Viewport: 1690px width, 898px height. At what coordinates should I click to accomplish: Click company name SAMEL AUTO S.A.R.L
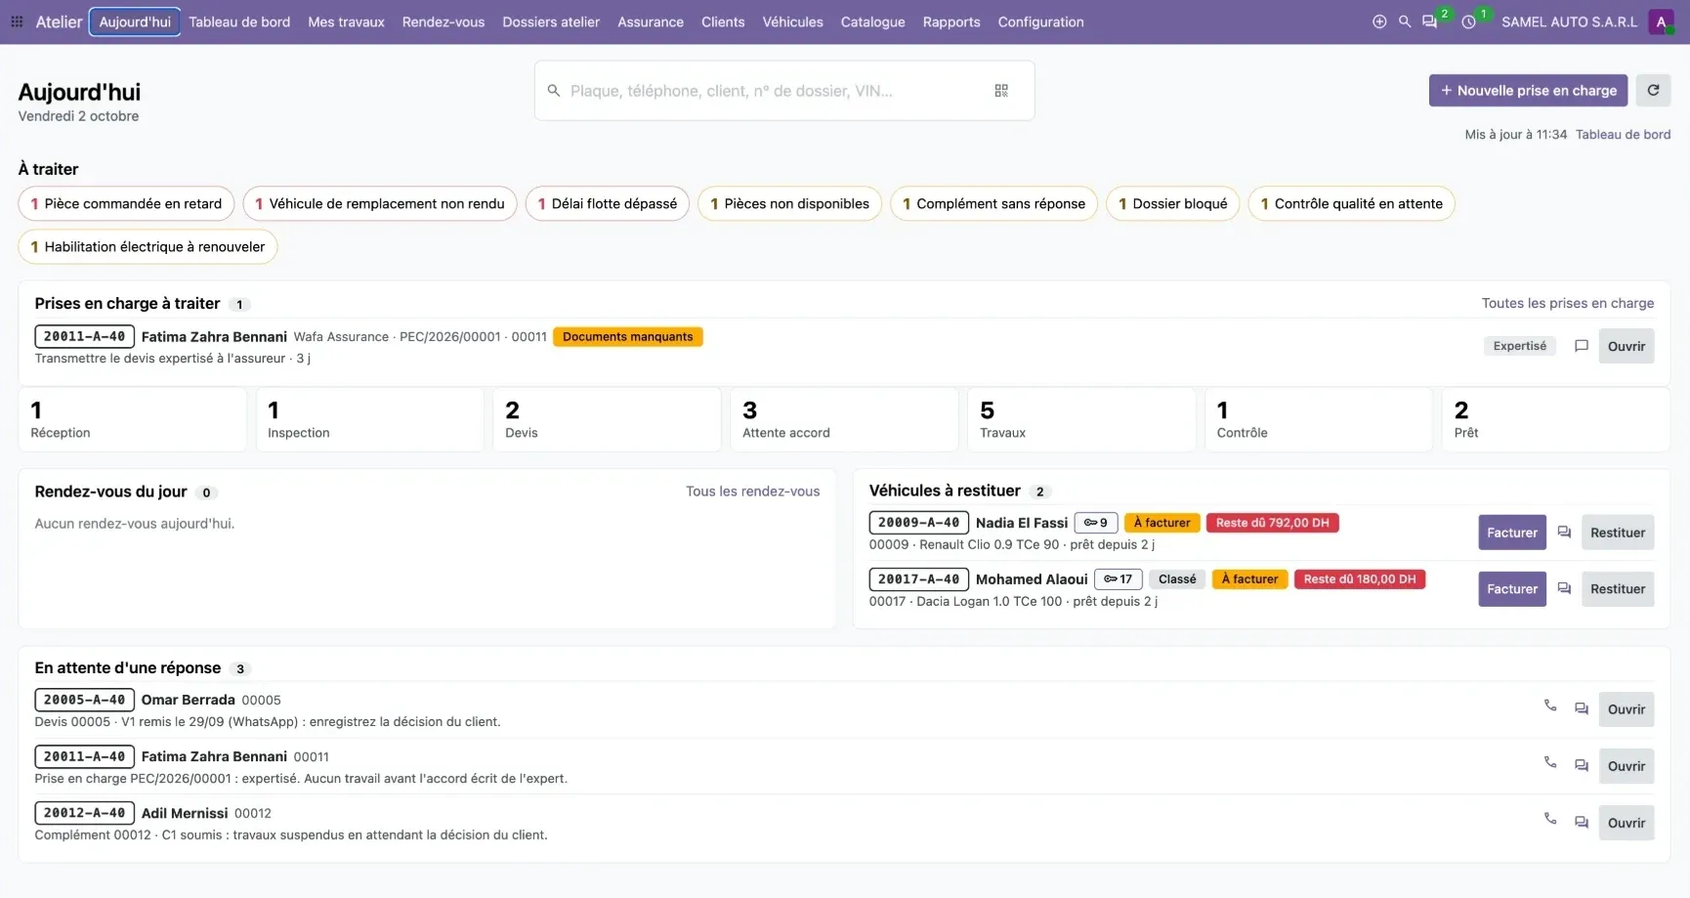click(1569, 21)
